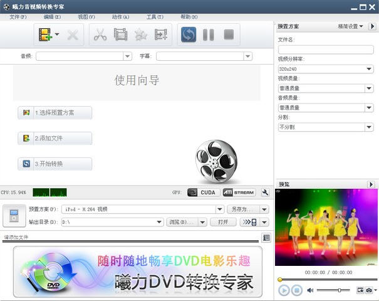Click the scissors Clip tool
This screenshot has height=301, width=379.
[100, 34]
